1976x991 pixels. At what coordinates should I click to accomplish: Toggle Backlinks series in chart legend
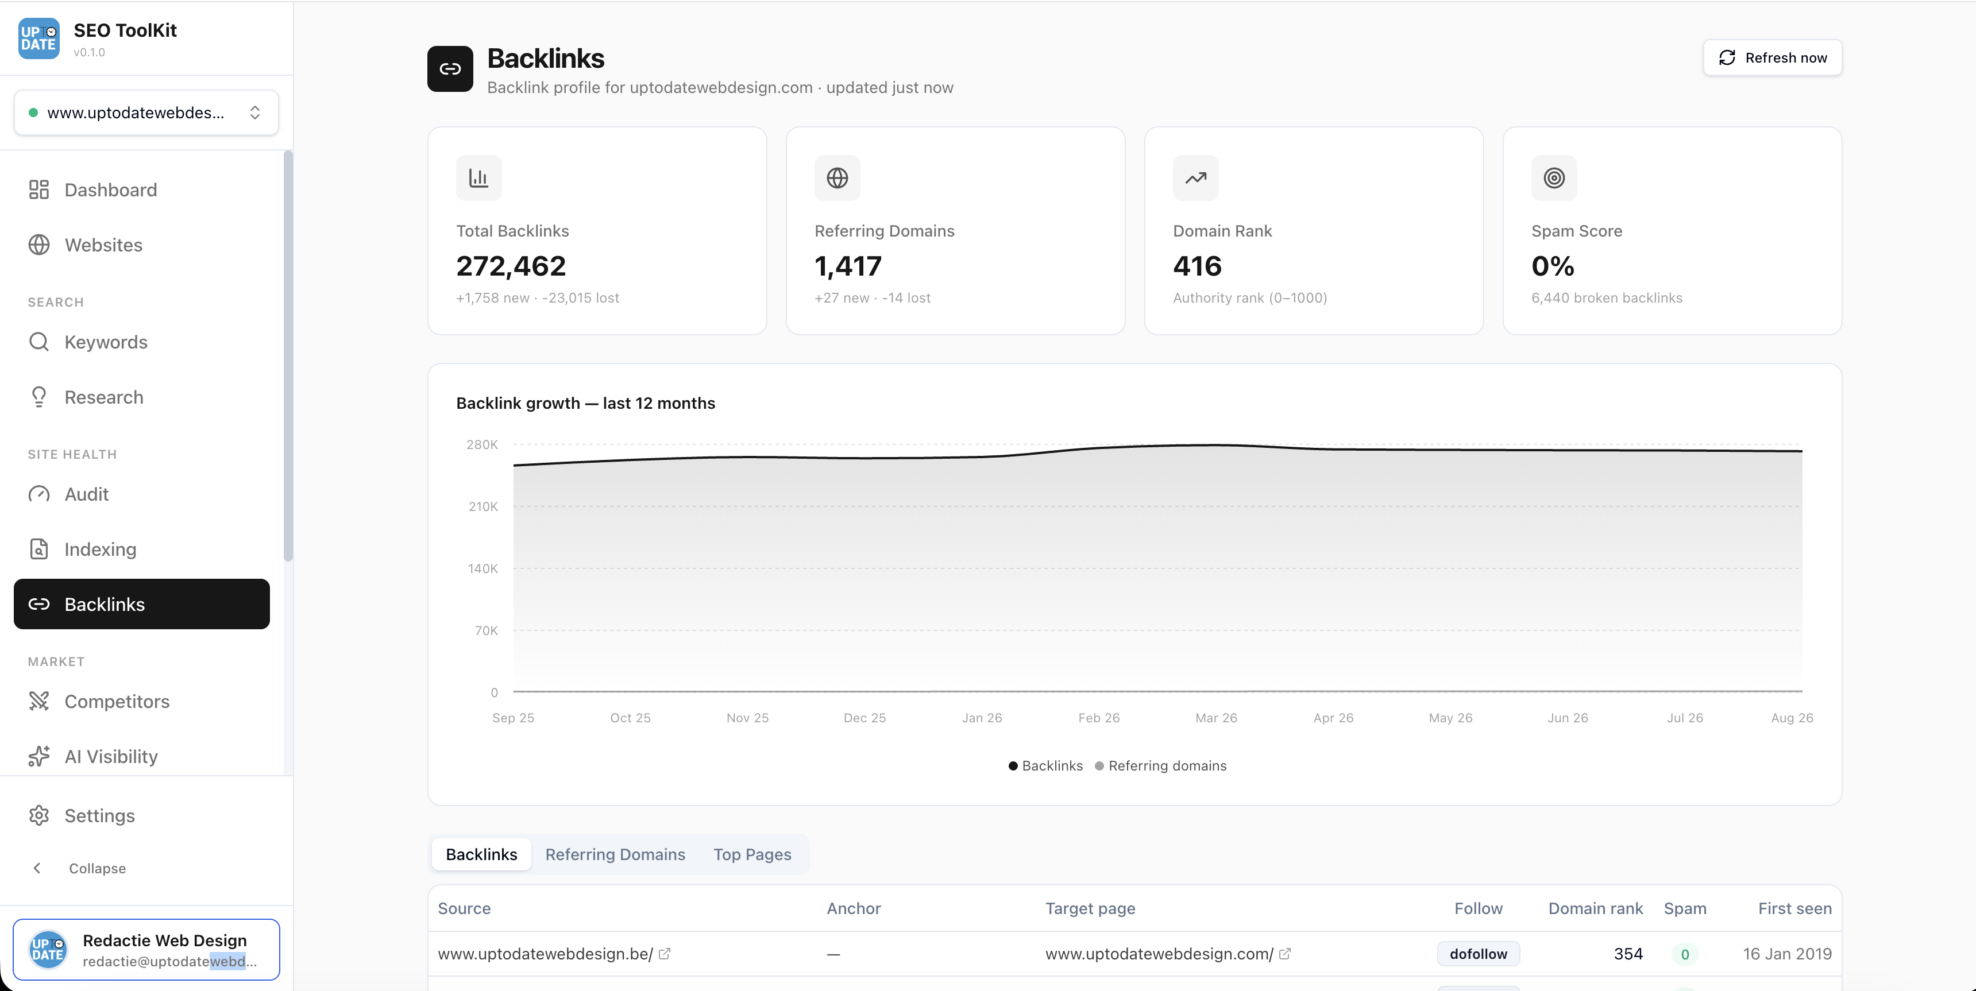coord(1045,765)
